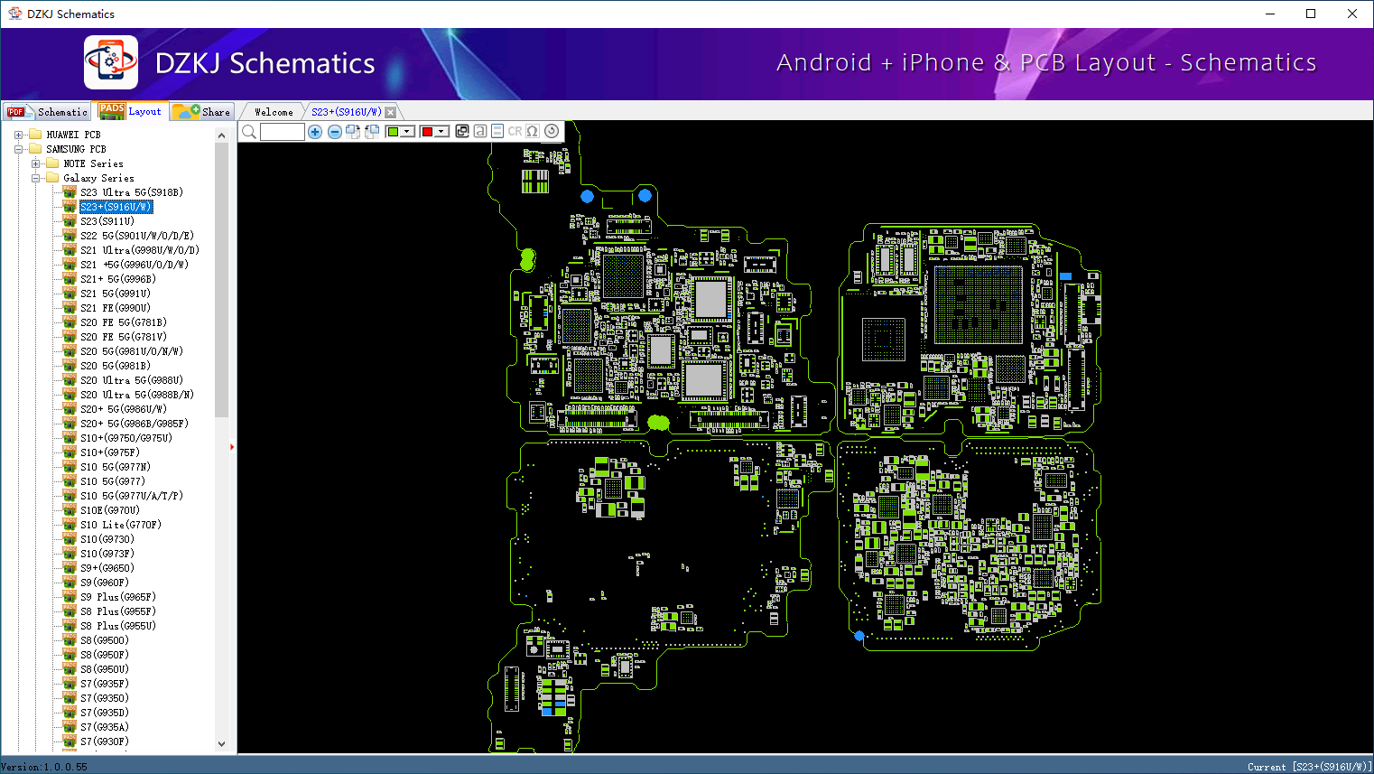
Task: Open S10E(G970U) layout
Action: click(109, 510)
